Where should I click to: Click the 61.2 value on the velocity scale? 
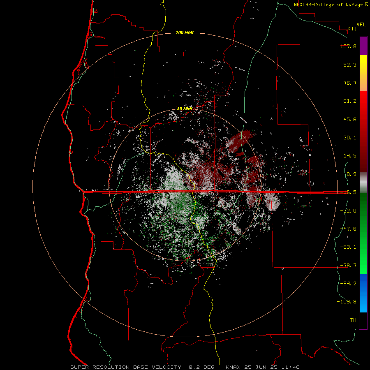[x=350, y=101]
